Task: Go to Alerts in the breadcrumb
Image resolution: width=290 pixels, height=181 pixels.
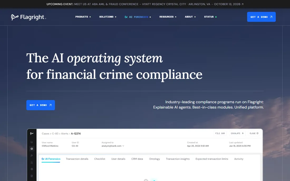Action: click(65, 134)
